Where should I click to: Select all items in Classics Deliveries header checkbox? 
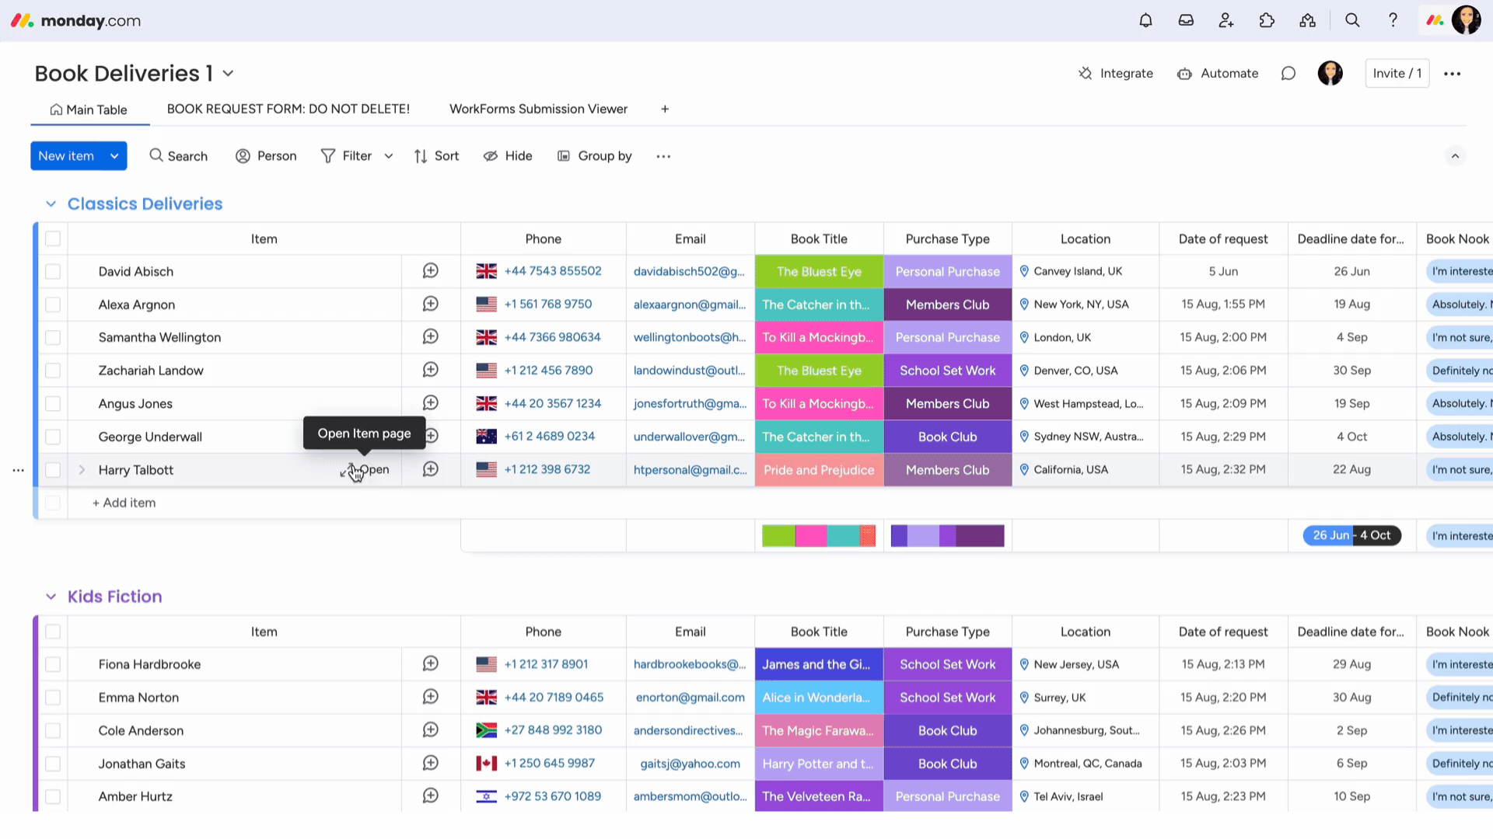click(x=53, y=238)
